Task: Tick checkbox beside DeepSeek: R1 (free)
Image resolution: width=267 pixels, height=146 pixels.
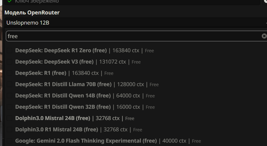Action: coord(9,73)
